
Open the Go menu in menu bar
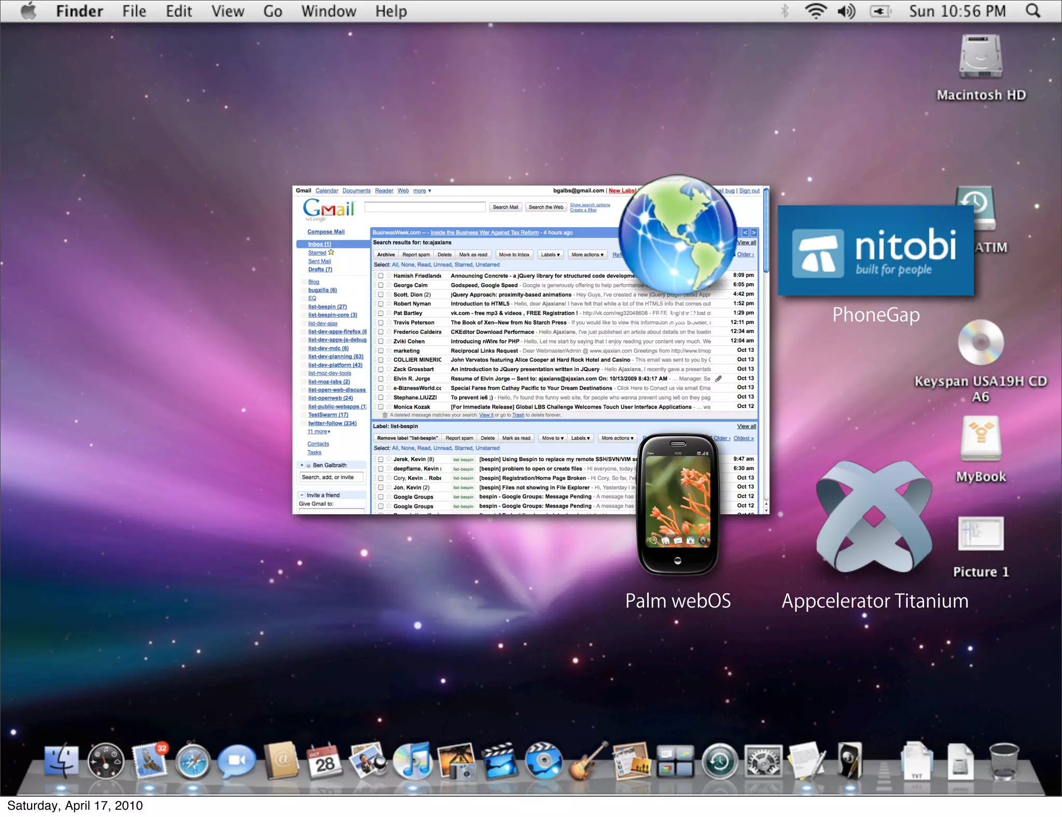click(272, 11)
